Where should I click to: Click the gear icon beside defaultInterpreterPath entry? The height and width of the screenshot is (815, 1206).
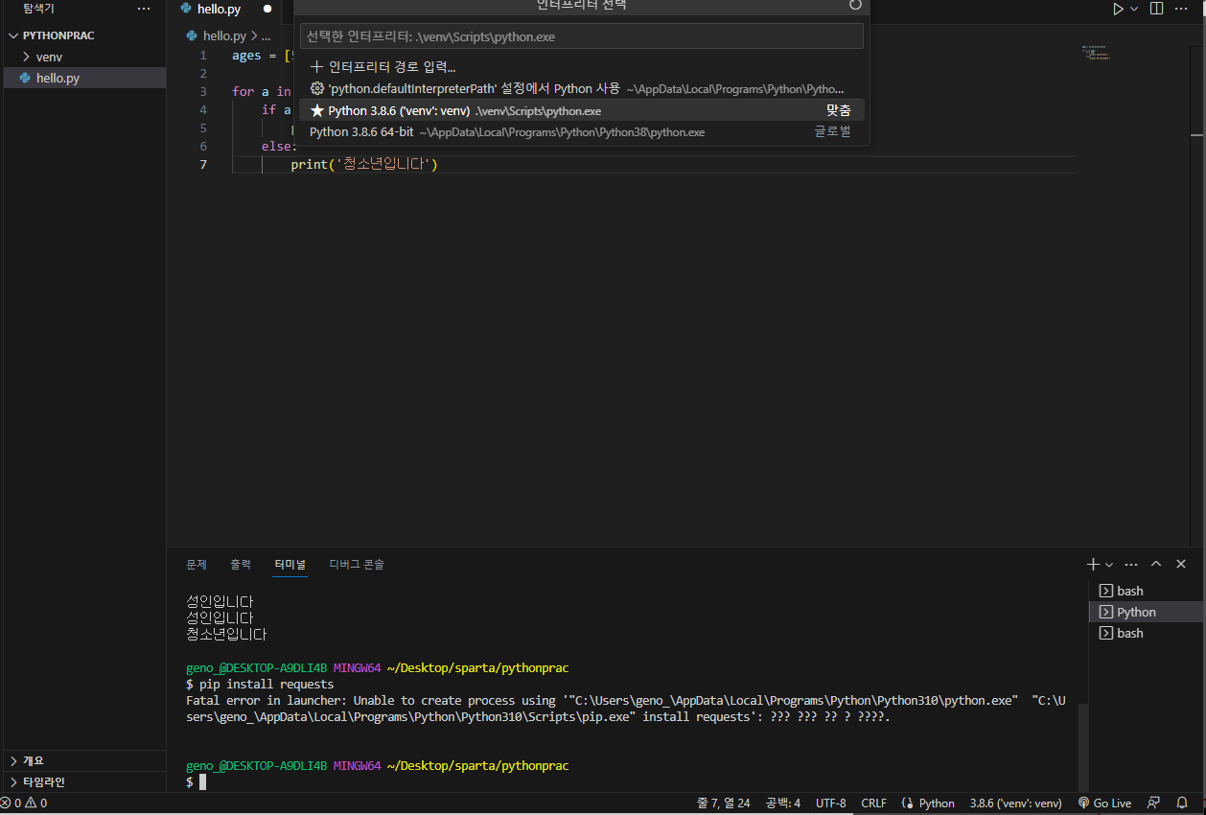(x=317, y=88)
